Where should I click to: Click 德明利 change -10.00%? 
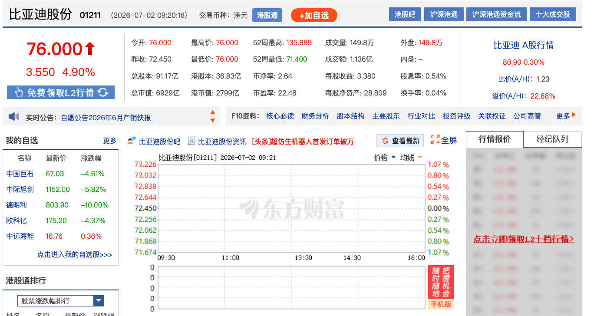click(95, 205)
